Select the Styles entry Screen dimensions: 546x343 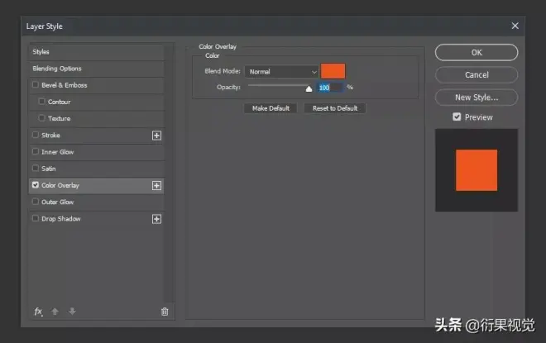97,52
